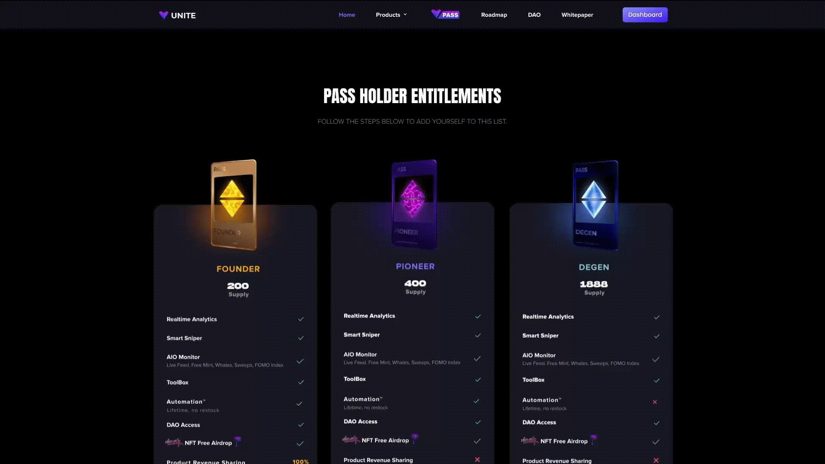The image size is (825, 464).
Task: Click the Founder NFT Free Airdrop logo icon
Action: pyautogui.click(x=174, y=442)
